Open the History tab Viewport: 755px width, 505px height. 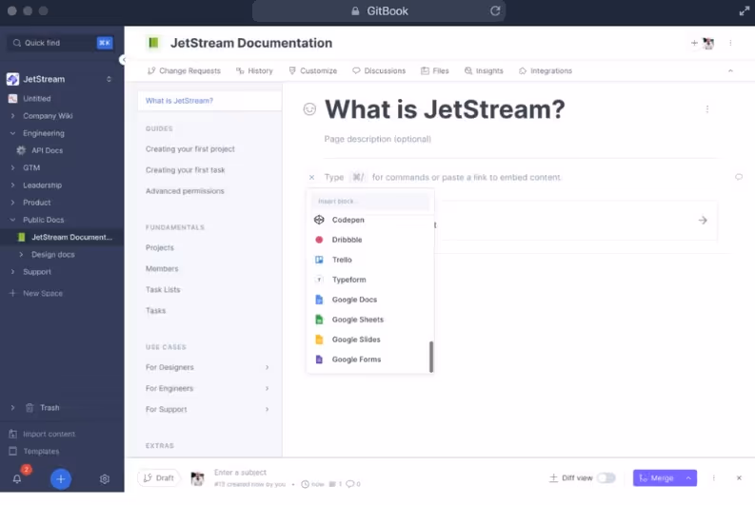[x=254, y=70]
